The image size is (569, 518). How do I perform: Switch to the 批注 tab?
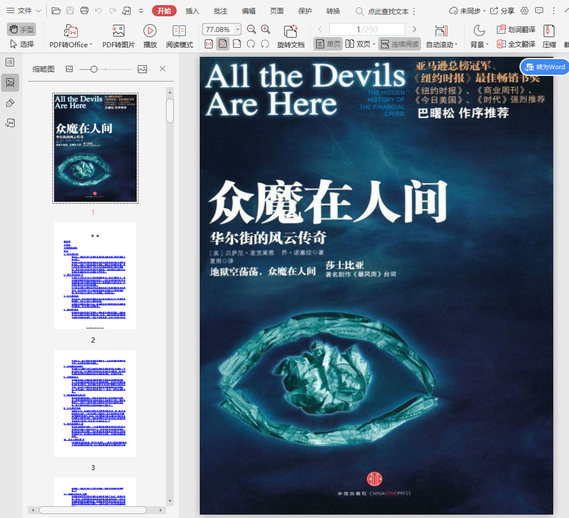221,11
